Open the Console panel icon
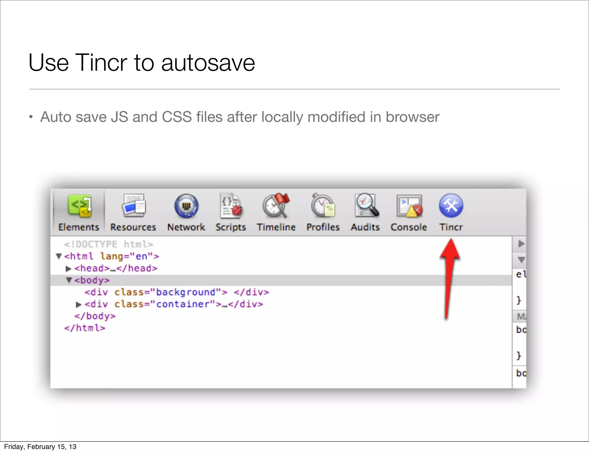This screenshot has width=589, height=453. pos(410,206)
